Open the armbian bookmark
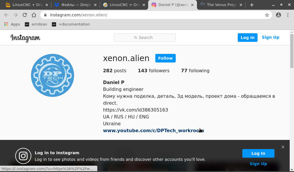This screenshot has width=294, height=172. (36, 24)
